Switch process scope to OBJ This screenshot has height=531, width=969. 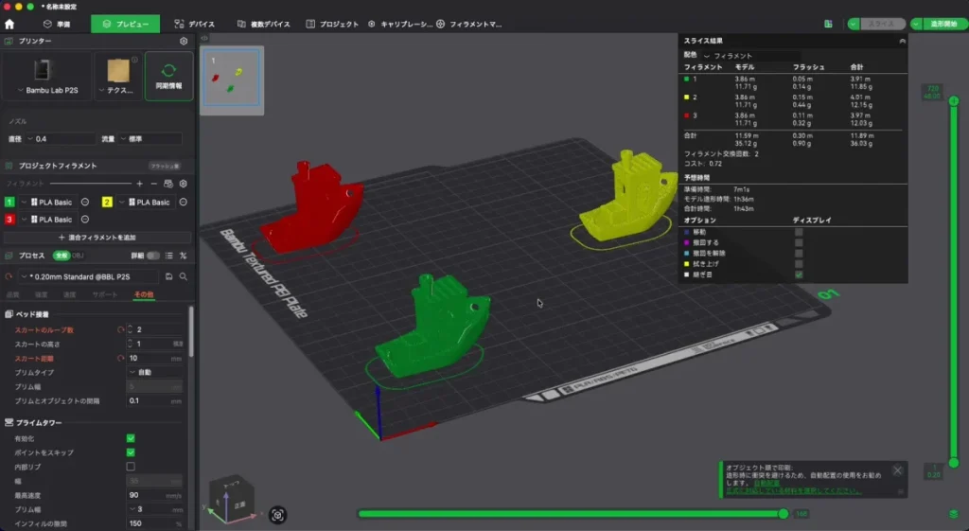(78, 256)
